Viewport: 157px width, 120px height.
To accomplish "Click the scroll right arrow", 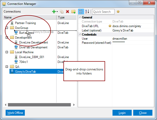I will (74, 105).
